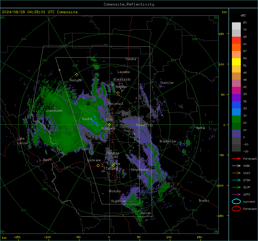Click the magenta 18TS arrow icon

pos(236,195)
